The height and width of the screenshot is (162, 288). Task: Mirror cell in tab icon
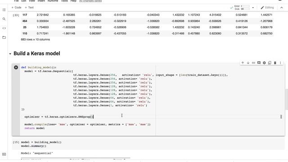270,63
